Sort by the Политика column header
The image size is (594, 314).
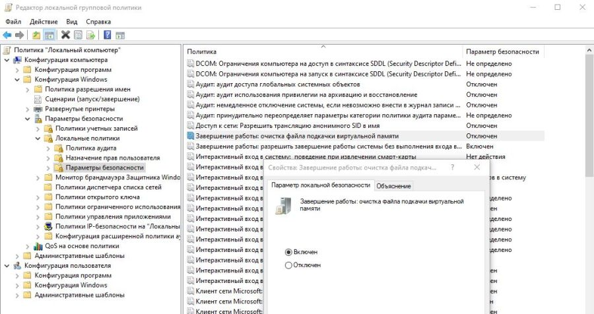click(x=323, y=51)
